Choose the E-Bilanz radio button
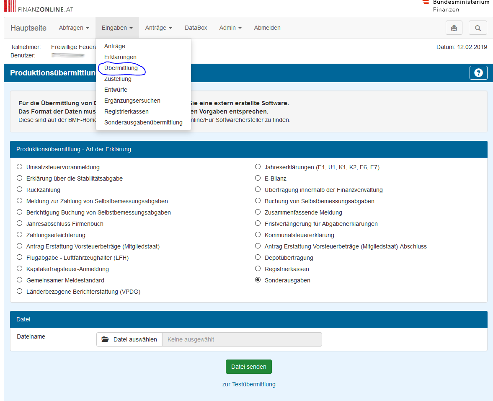 (x=258, y=178)
